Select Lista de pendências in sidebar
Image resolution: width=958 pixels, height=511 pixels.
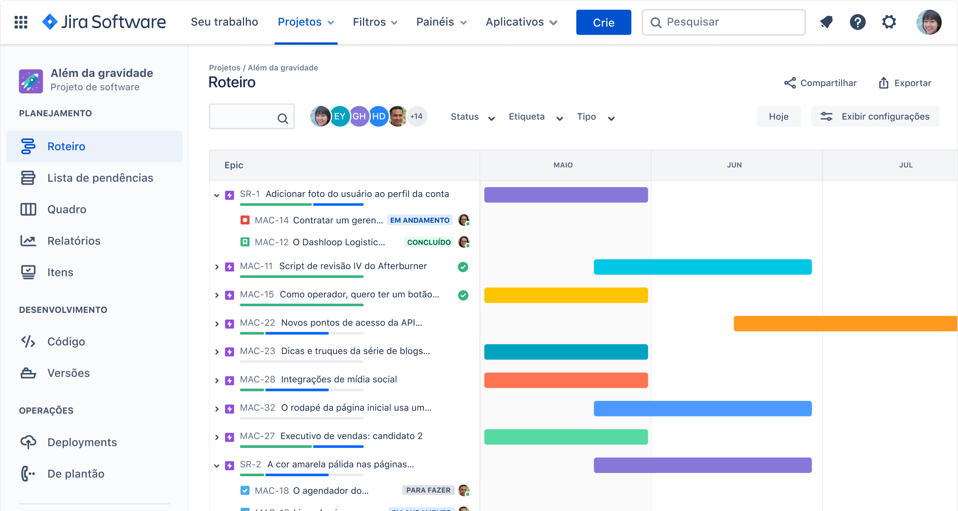(x=100, y=178)
